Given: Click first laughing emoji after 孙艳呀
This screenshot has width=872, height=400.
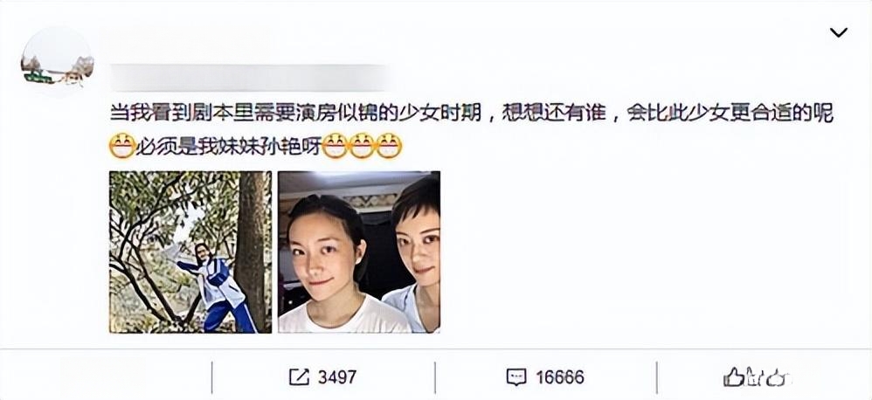Looking at the screenshot, I should (335, 146).
